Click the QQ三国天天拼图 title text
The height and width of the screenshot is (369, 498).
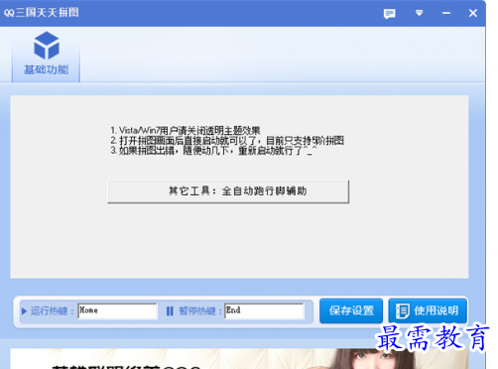click(42, 13)
